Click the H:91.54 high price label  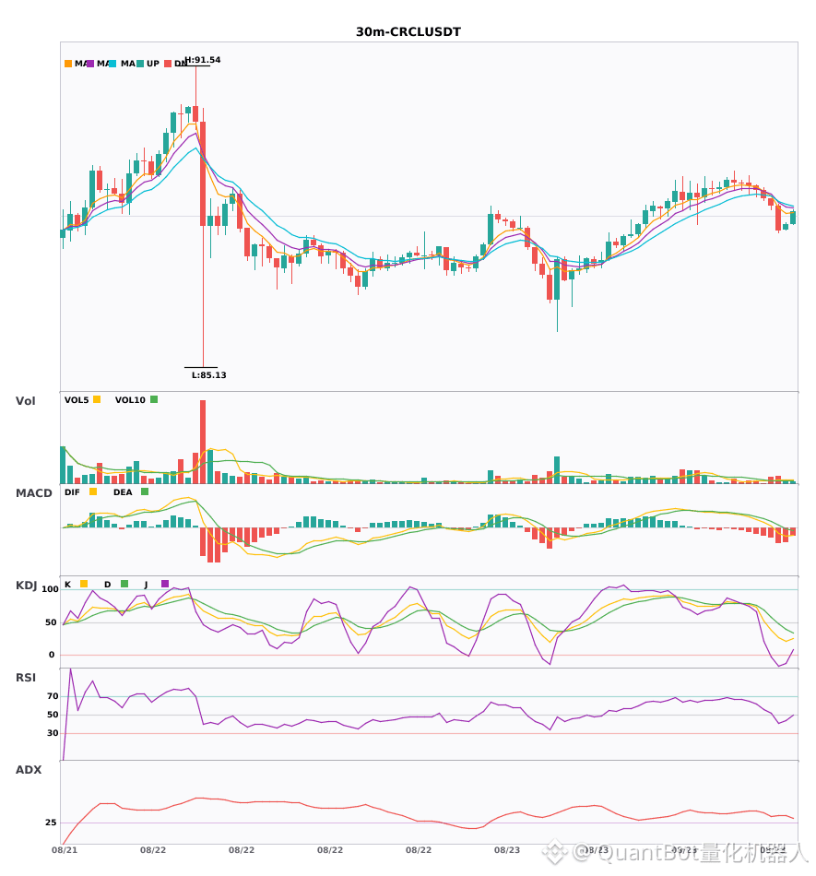[x=203, y=60]
